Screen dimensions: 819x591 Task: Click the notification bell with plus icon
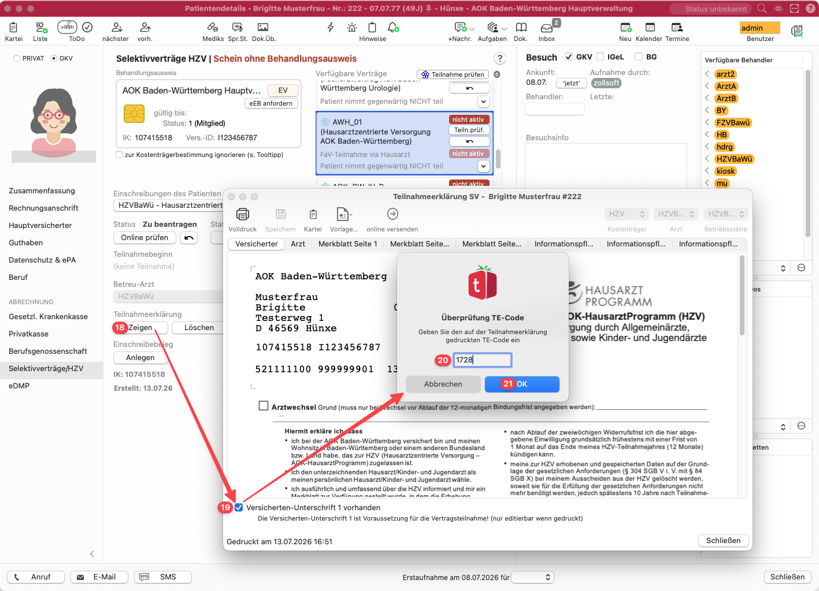tap(393, 27)
